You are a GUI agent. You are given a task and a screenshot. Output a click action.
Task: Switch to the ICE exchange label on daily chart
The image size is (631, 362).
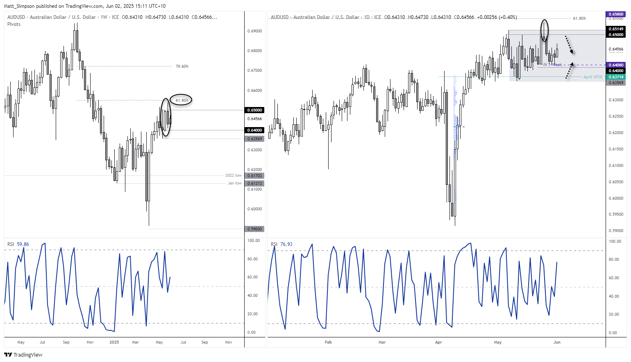(378, 17)
